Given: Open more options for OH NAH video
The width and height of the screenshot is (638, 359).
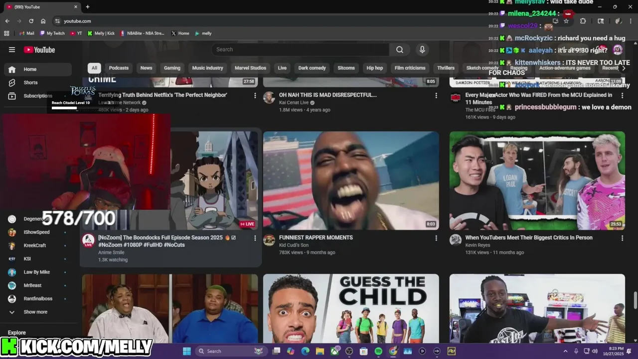Looking at the screenshot, I should (436, 95).
